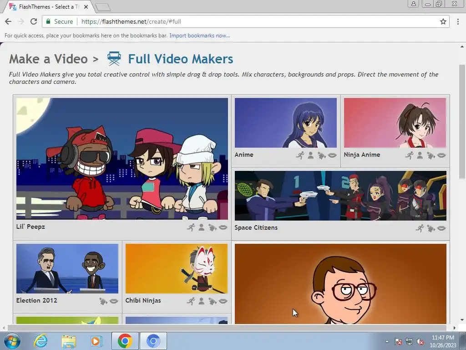Click the running figure icon in the Anime card
This screenshot has height=350, width=466.
300,155
